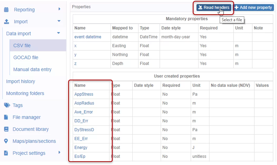Click the Reporting calendar icon
277x165 pixels.
(x=6, y=10)
